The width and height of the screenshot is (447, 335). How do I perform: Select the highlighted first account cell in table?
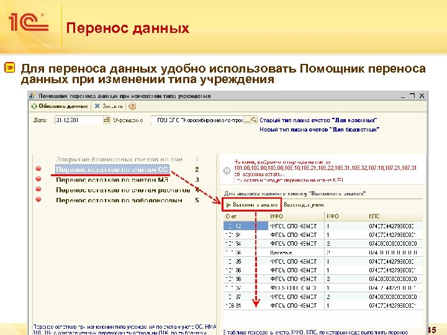click(246, 226)
